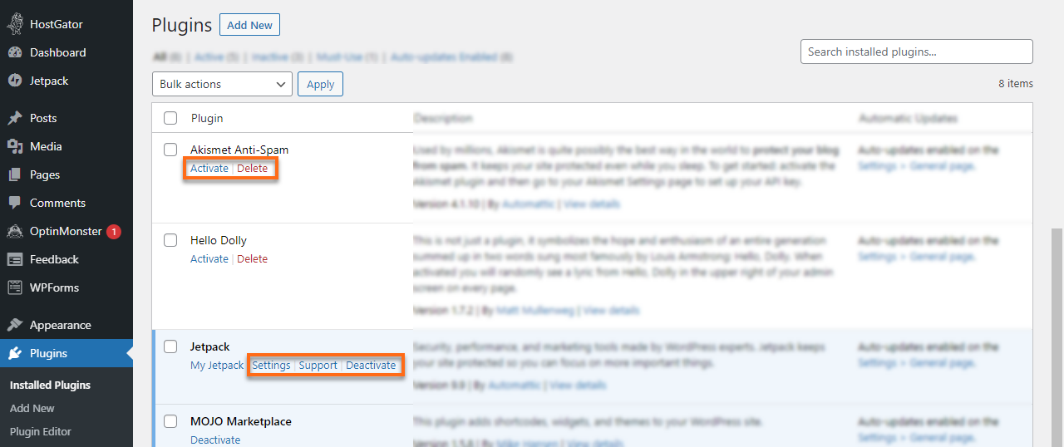Check the Hello Dolly checkbox
The width and height of the screenshot is (1064, 447).
[x=170, y=240]
